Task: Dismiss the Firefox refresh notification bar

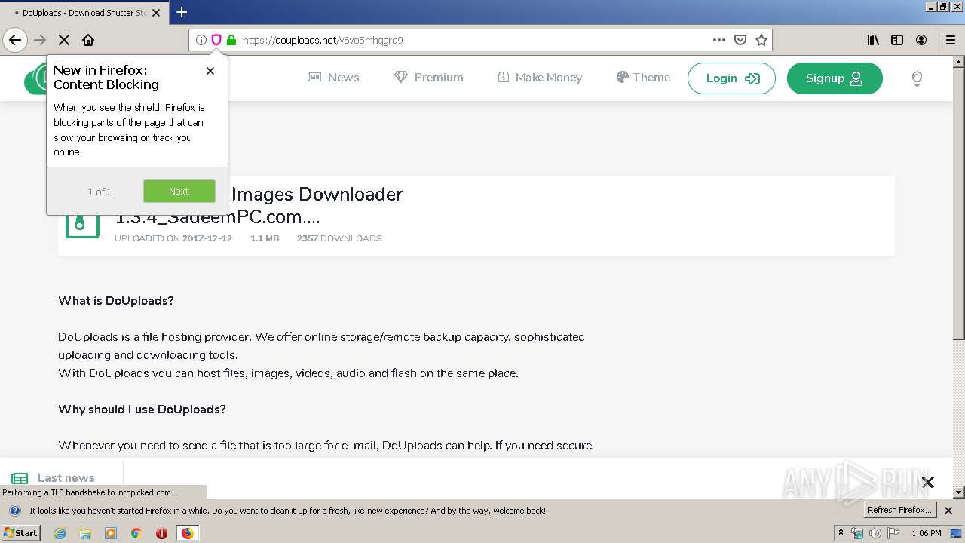Action: 948,511
